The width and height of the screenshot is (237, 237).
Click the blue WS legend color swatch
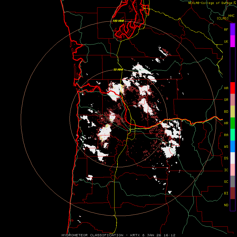coord(233,146)
